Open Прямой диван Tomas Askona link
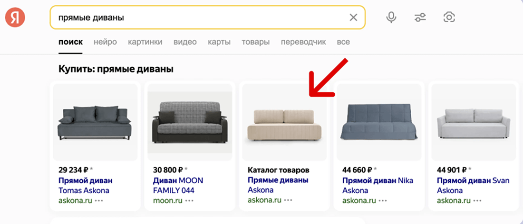The height and width of the screenshot is (224, 523). pos(85,185)
